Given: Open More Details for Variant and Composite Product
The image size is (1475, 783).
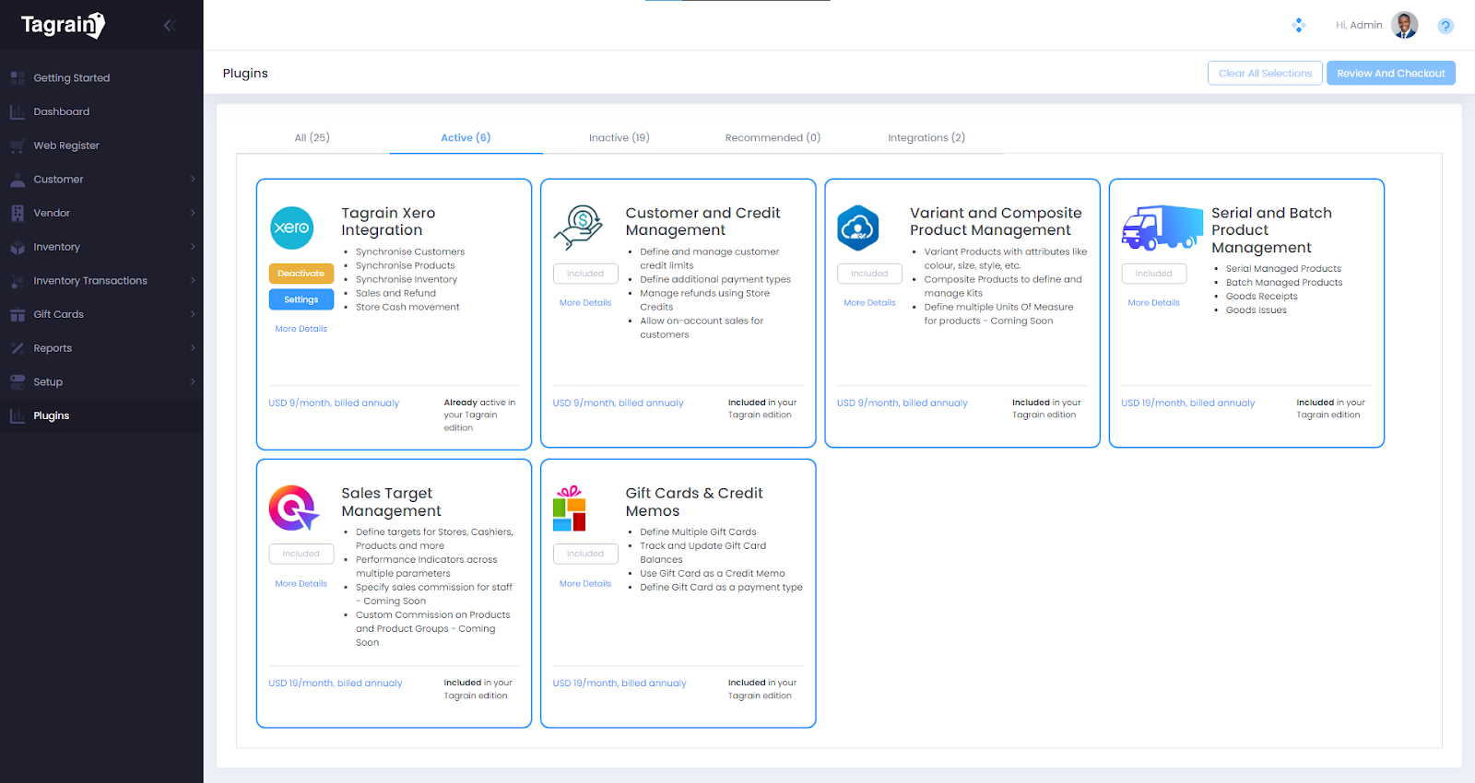Looking at the screenshot, I should 869,303.
